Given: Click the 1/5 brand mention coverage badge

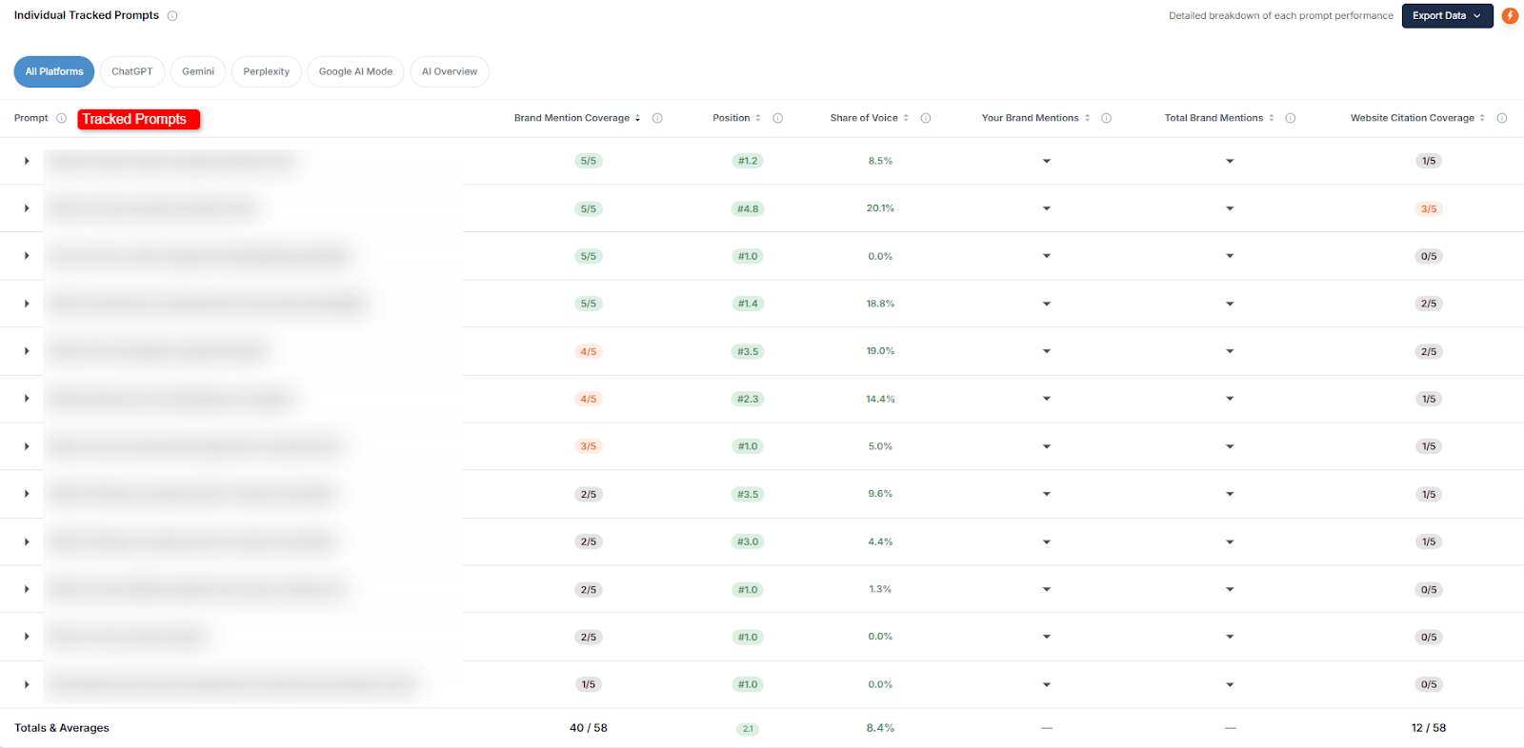Looking at the screenshot, I should pos(589,684).
